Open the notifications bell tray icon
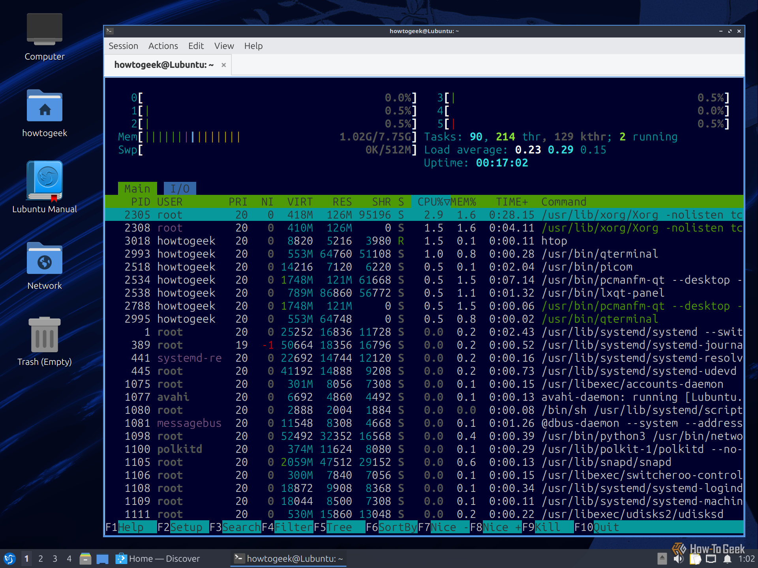Image resolution: width=758 pixels, height=568 pixels. (x=727, y=559)
